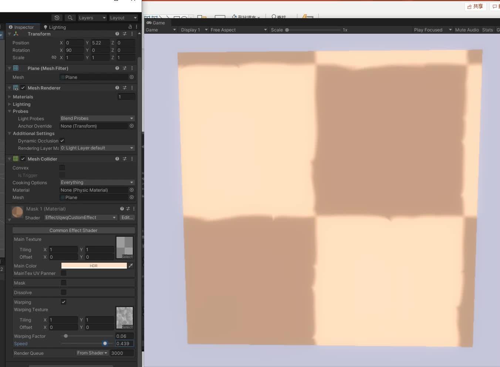Screen dimensions: 500x367
Task: Open the Transform help documentation icon
Action: pyautogui.click(x=117, y=34)
